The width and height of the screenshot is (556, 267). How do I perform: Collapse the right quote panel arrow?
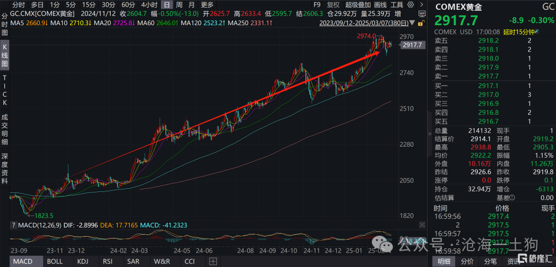(x=430, y=134)
